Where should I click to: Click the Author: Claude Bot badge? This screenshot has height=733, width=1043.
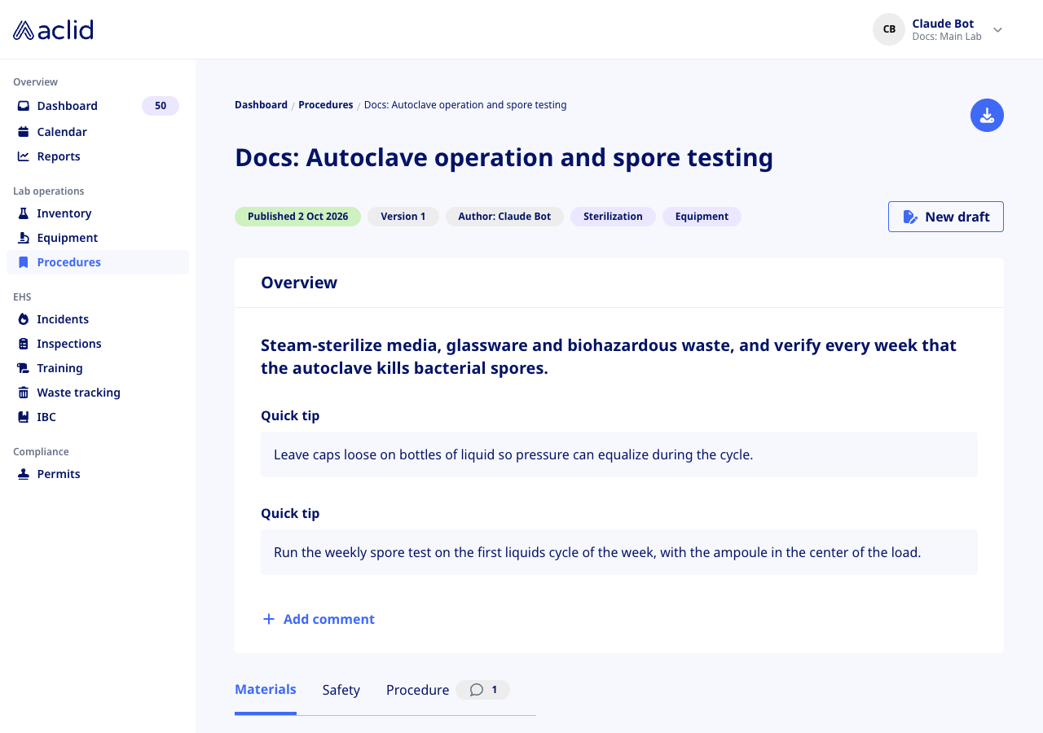[x=504, y=217]
